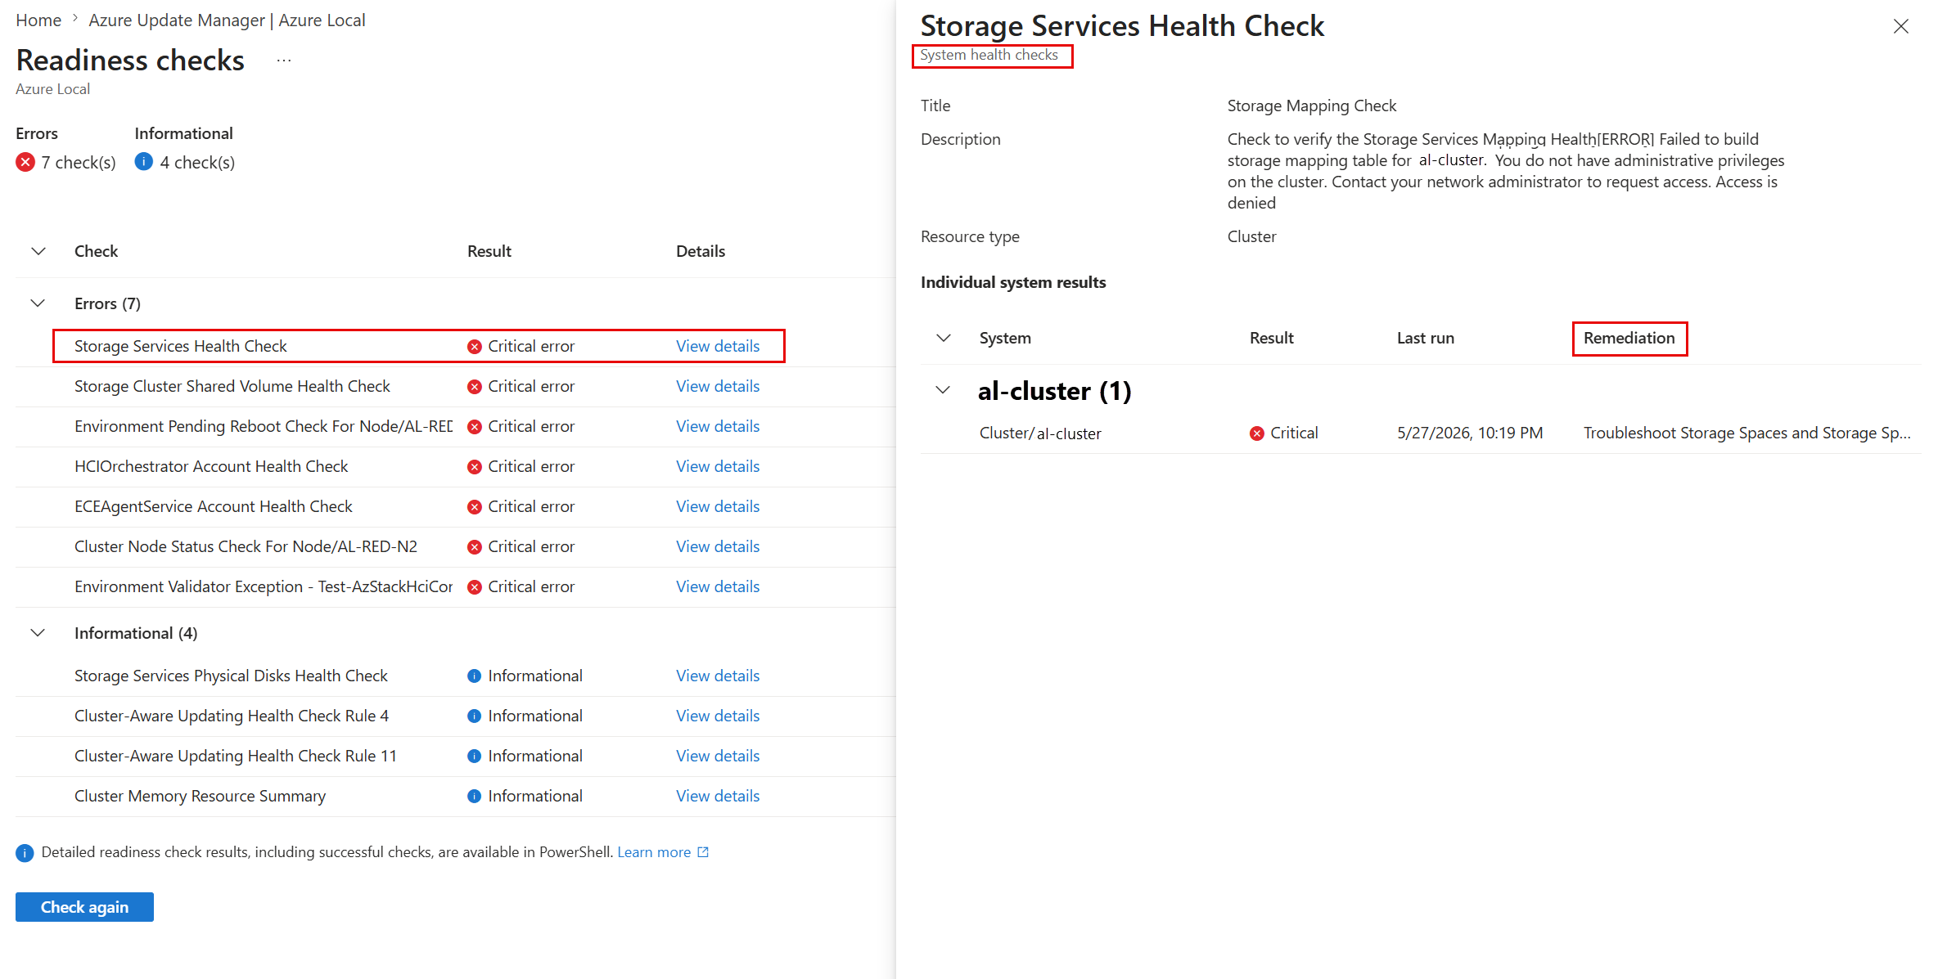Click the info icon on Storage Services Physical Disks row
Image resolution: width=1938 pixels, height=979 pixels.
click(475, 676)
